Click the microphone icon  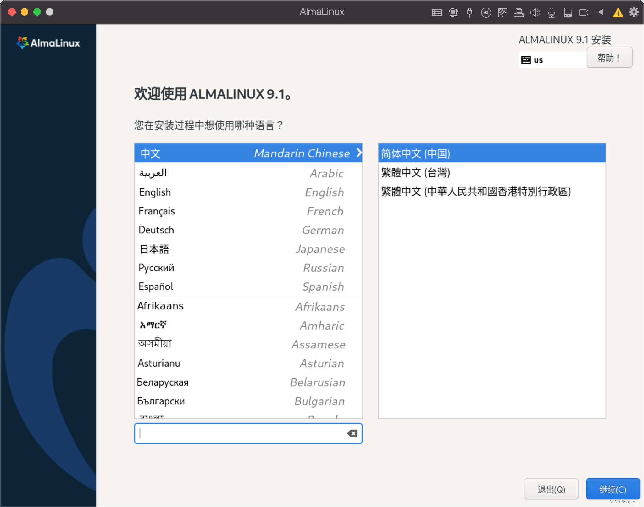coord(551,13)
